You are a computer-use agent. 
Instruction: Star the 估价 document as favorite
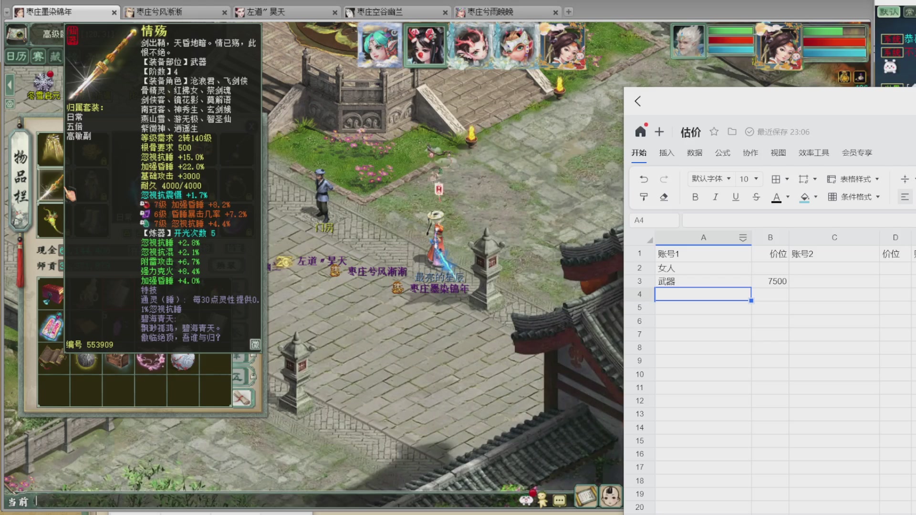click(714, 132)
